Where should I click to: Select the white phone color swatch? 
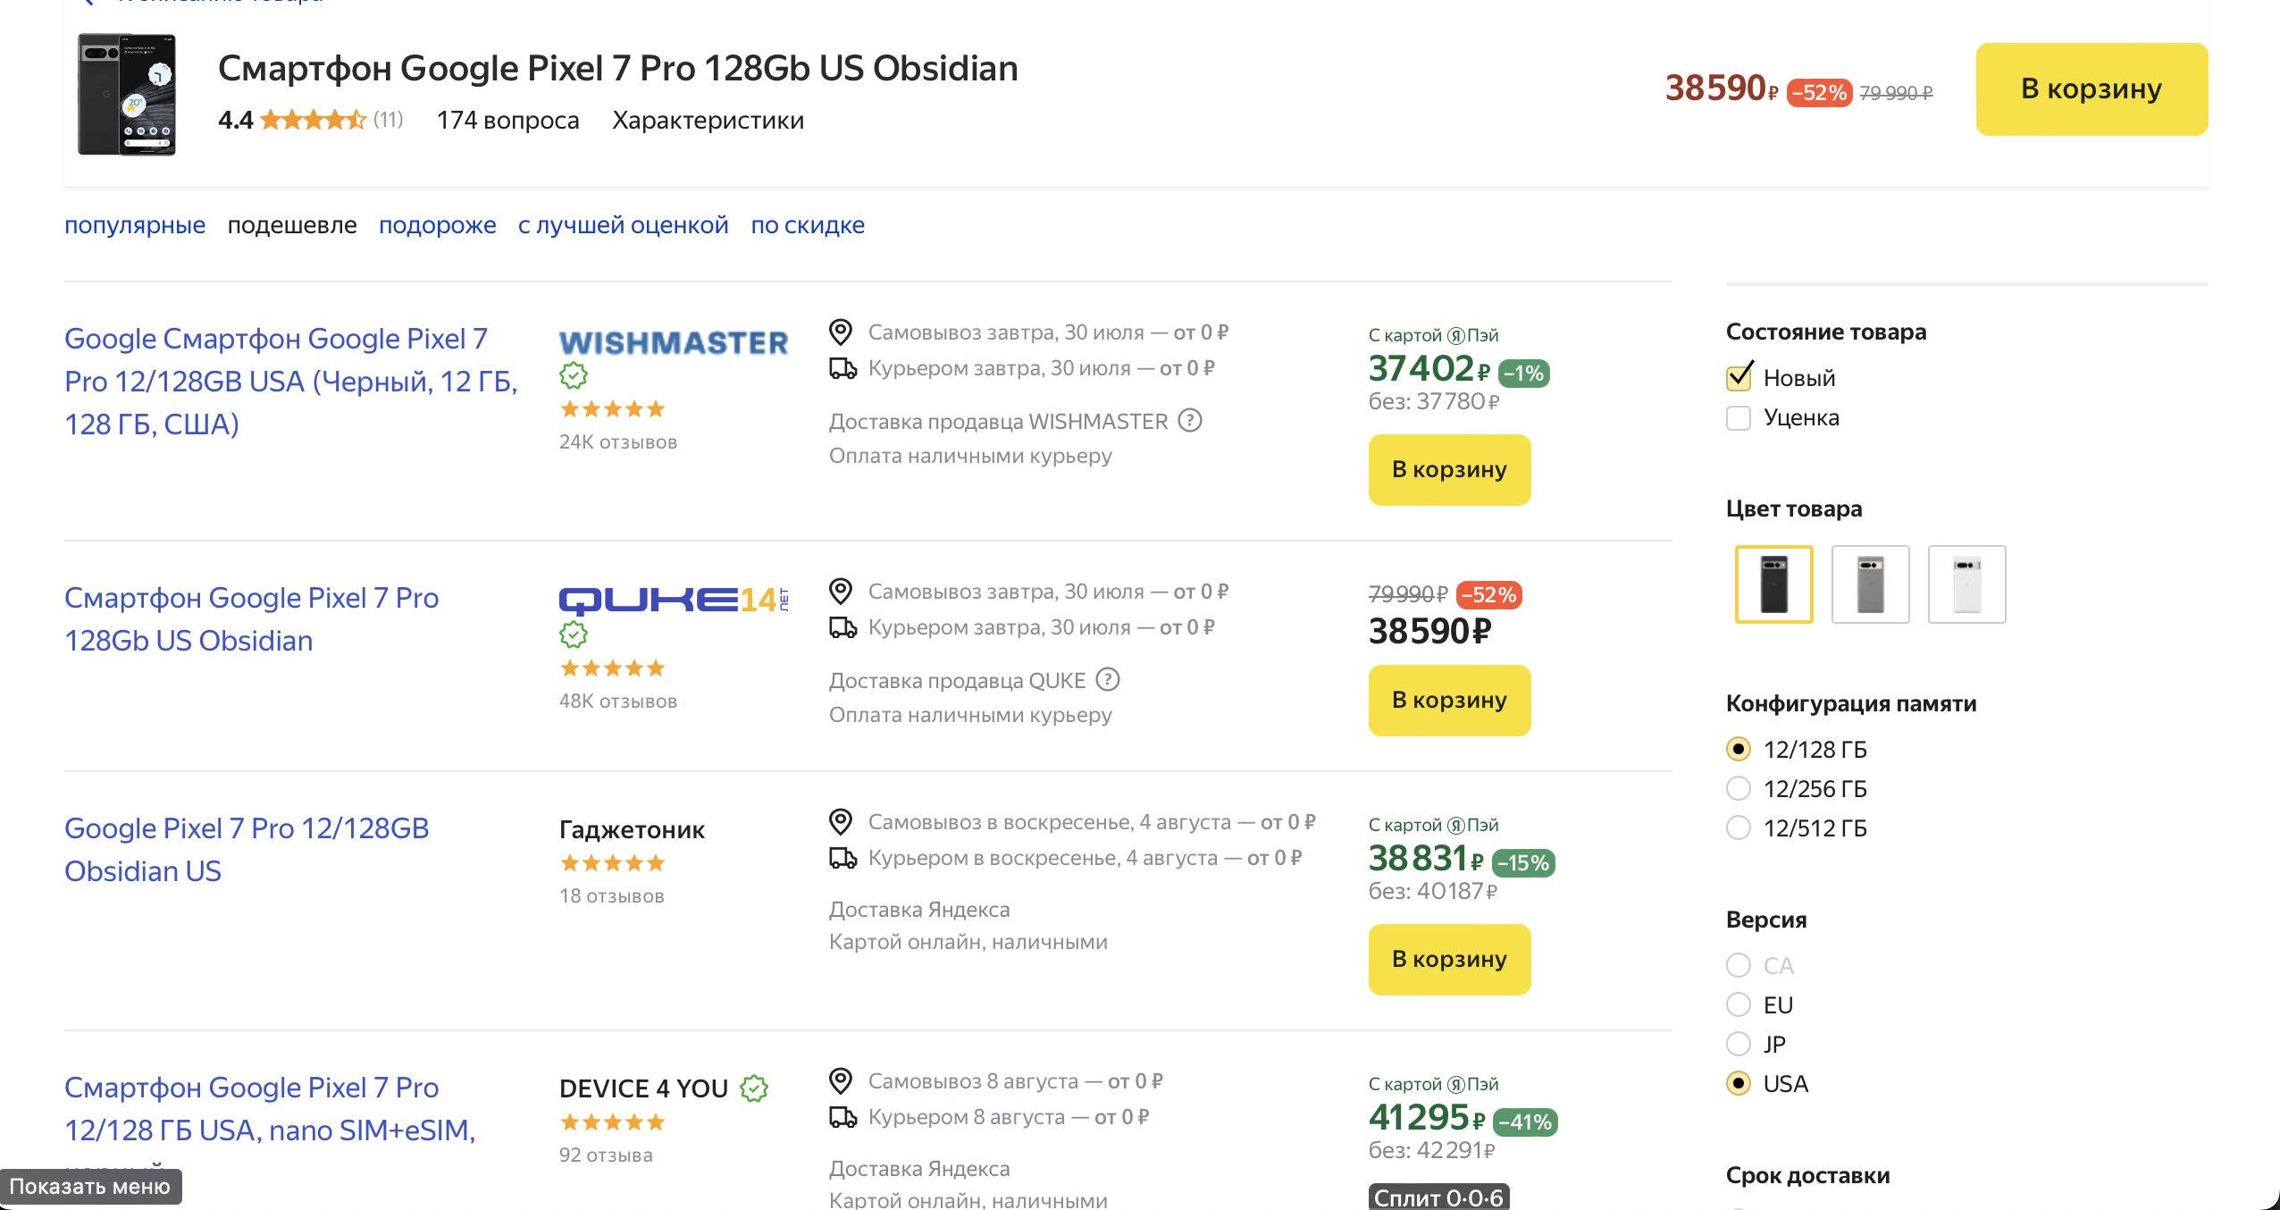1966,584
